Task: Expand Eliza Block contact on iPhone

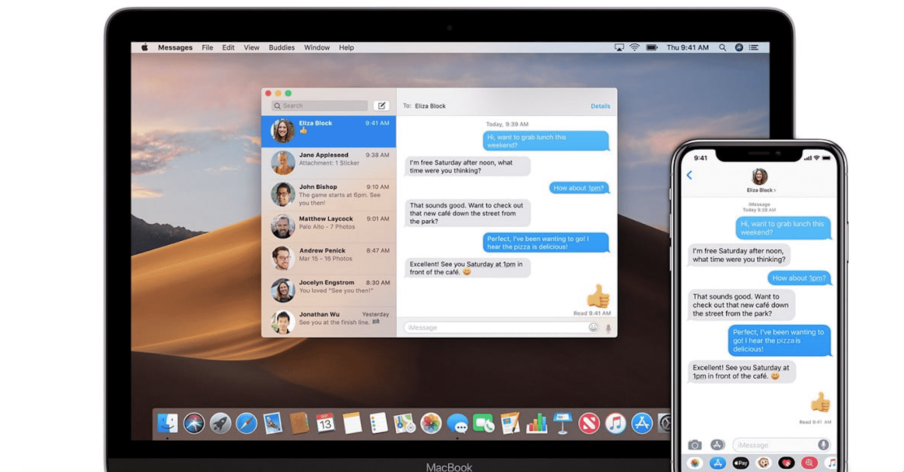Action: coord(761,190)
